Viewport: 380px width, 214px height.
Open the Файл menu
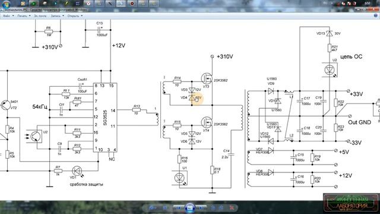(8, 16)
